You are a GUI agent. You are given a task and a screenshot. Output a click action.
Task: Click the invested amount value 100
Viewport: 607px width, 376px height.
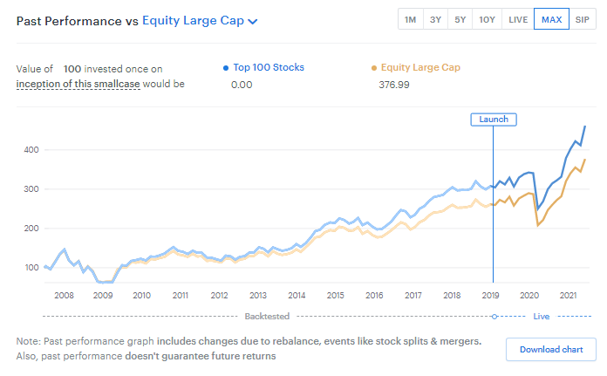72,68
